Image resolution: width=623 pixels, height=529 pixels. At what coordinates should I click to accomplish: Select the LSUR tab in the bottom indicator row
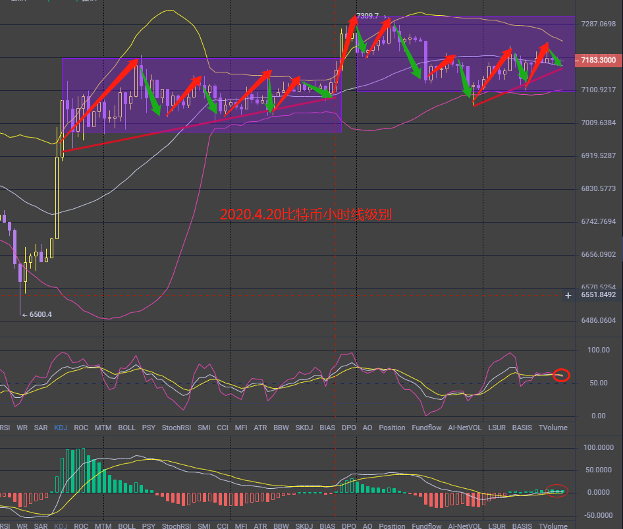[497, 526]
